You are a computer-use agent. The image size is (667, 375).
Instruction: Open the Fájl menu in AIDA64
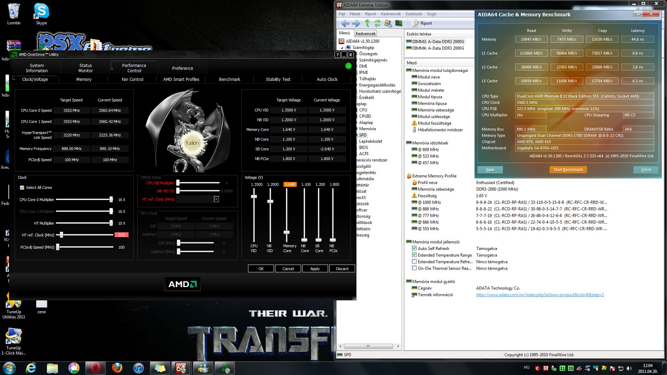[342, 14]
